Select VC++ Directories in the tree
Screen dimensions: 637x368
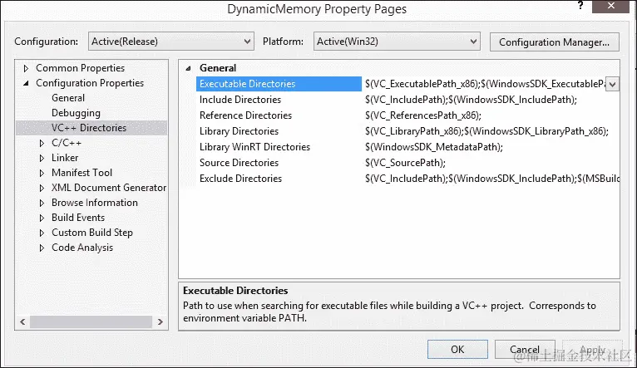click(89, 128)
